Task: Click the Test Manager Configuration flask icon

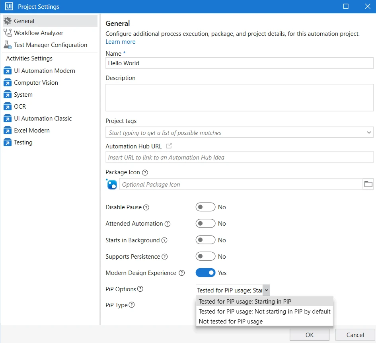Action: (x=8, y=45)
